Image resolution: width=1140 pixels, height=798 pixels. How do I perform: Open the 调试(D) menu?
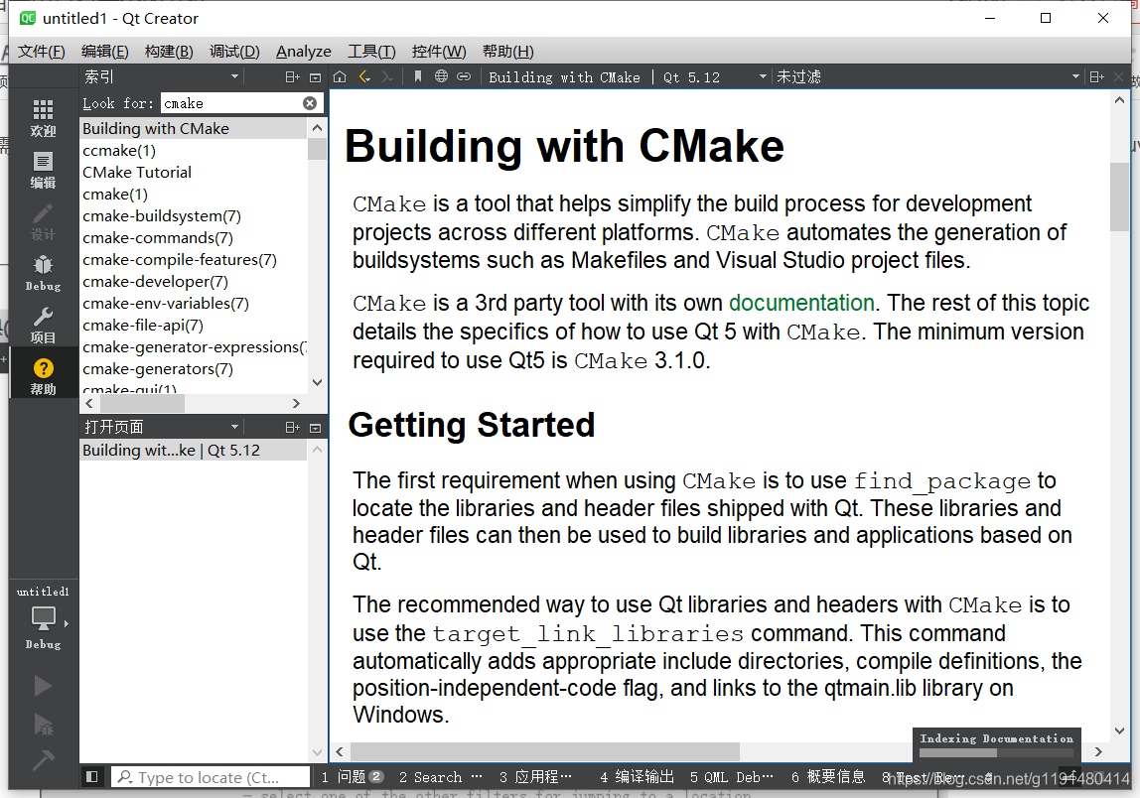[234, 52]
